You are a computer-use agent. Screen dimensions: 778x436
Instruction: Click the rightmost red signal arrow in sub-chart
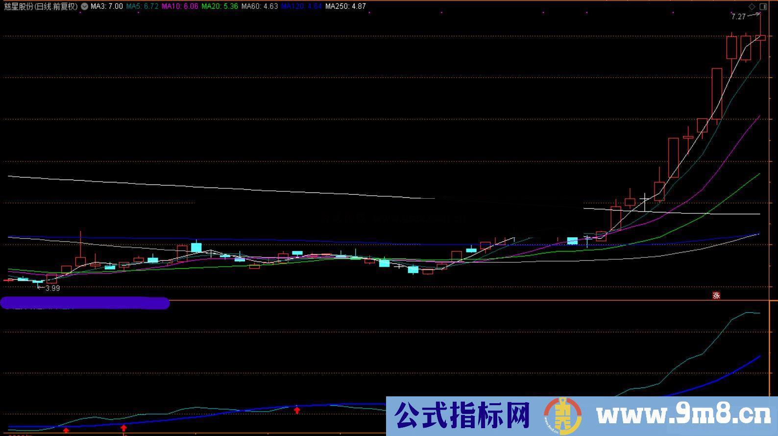[297, 410]
